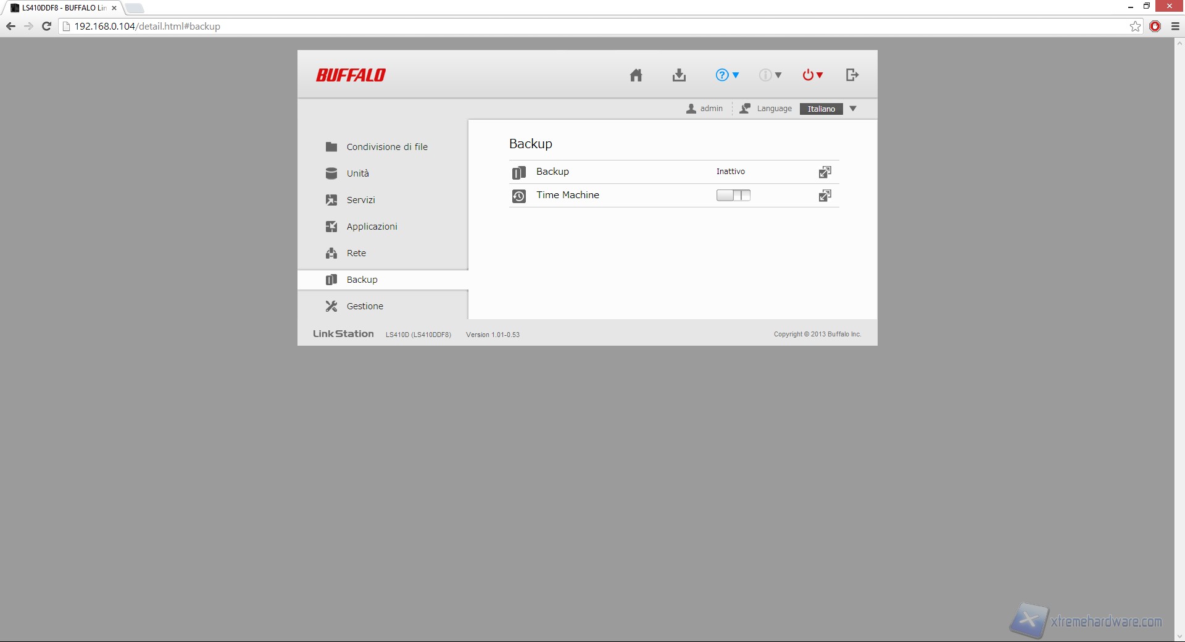Click bookmark star in address bar
The height and width of the screenshot is (642, 1185).
pyautogui.click(x=1135, y=27)
